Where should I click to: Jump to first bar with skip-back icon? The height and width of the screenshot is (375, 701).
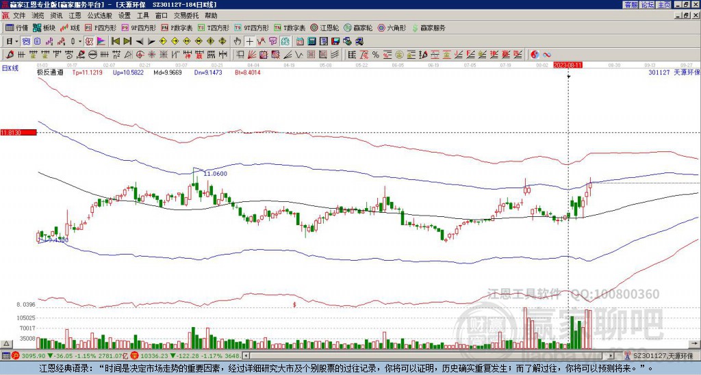point(115,42)
